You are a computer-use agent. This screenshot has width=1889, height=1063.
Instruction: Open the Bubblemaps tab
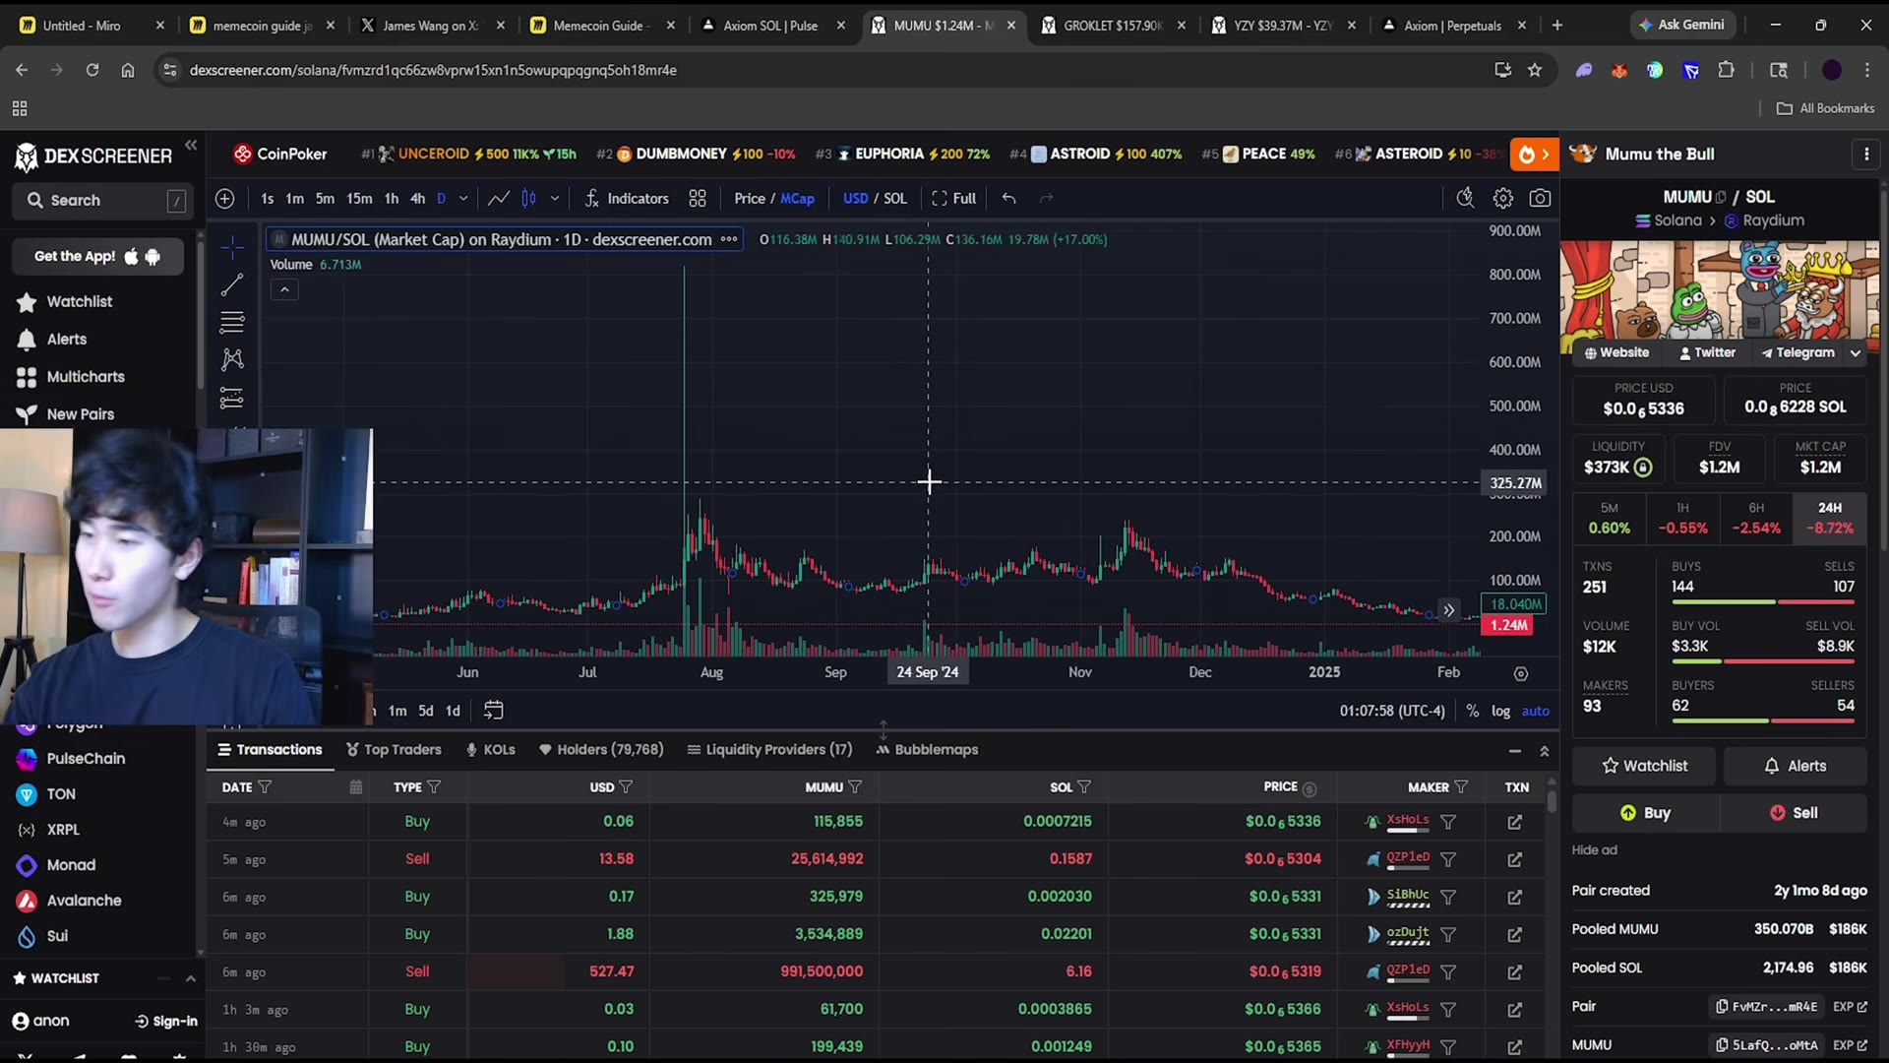coord(927,750)
